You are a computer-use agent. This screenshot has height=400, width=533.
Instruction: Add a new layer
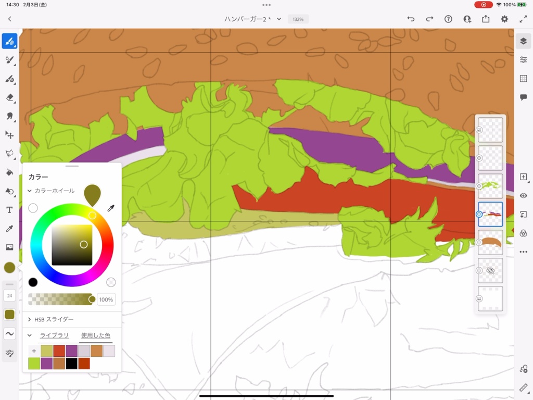[x=524, y=177]
